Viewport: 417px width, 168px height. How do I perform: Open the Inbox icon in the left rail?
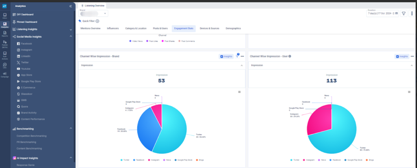point(5,16)
